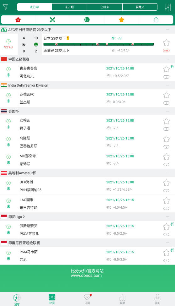175x306 pixels.
Task: Open the www.dorics.com banner link
Action: click(86, 276)
